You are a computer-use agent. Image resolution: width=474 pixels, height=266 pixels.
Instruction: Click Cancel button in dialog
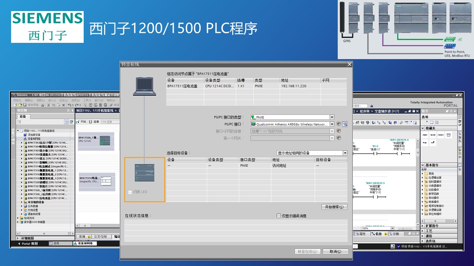point(336,252)
